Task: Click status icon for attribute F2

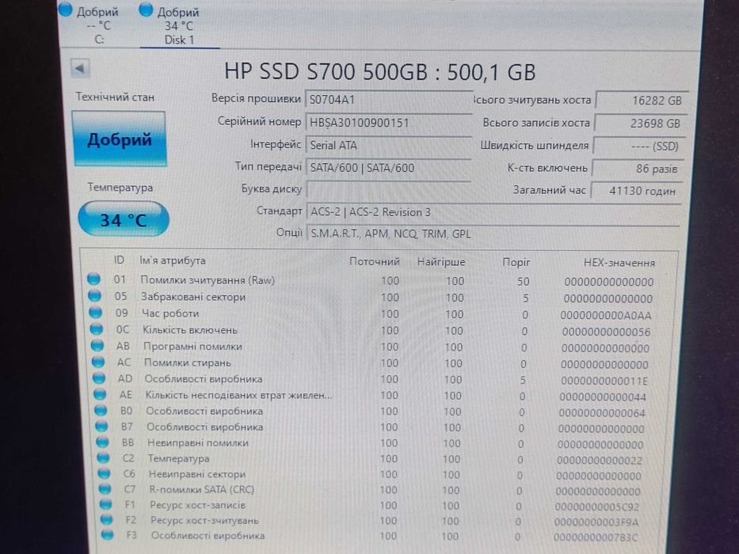Action: point(107,519)
